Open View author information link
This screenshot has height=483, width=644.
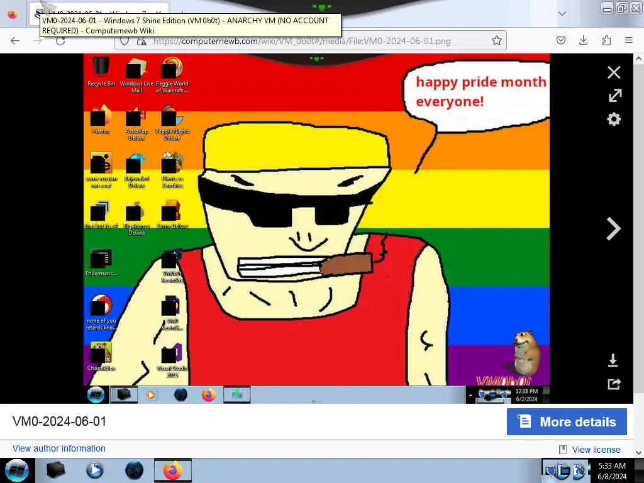[x=58, y=448]
